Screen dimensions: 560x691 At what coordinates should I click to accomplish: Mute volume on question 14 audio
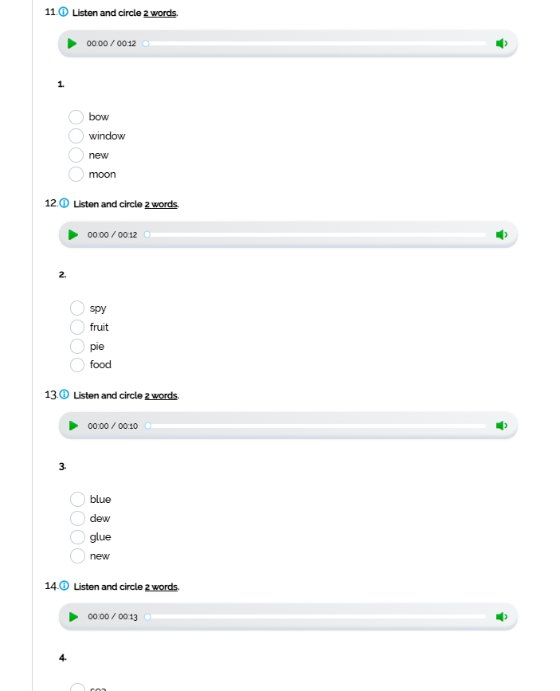click(501, 617)
